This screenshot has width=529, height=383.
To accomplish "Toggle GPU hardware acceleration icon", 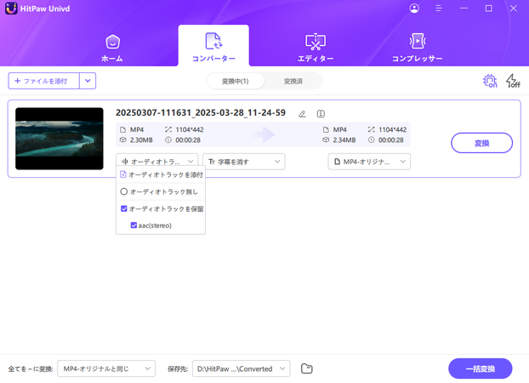I will [x=490, y=81].
